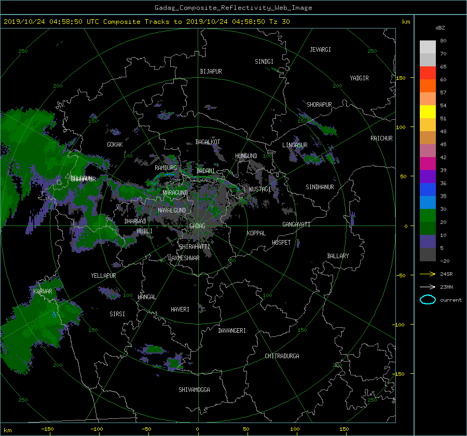This screenshot has height=436, width=467.
Task: Click the 100 tick on right axis
Action: pos(401,127)
